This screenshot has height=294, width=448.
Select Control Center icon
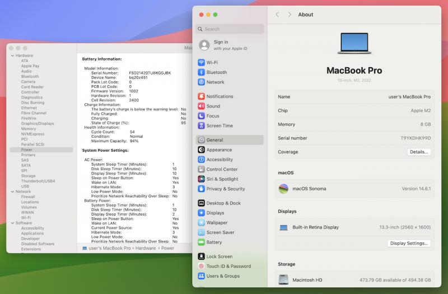(201, 169)
